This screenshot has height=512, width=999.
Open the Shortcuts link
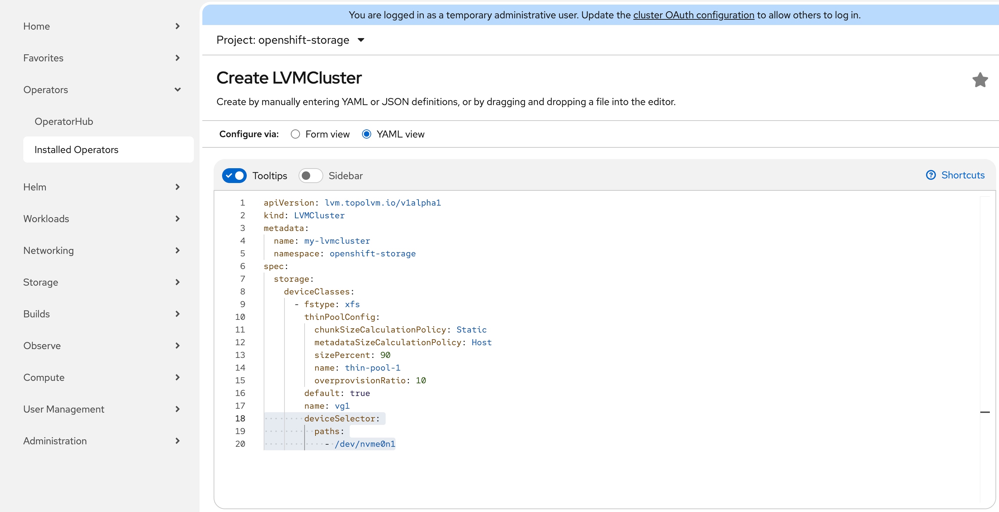(963, 175)
